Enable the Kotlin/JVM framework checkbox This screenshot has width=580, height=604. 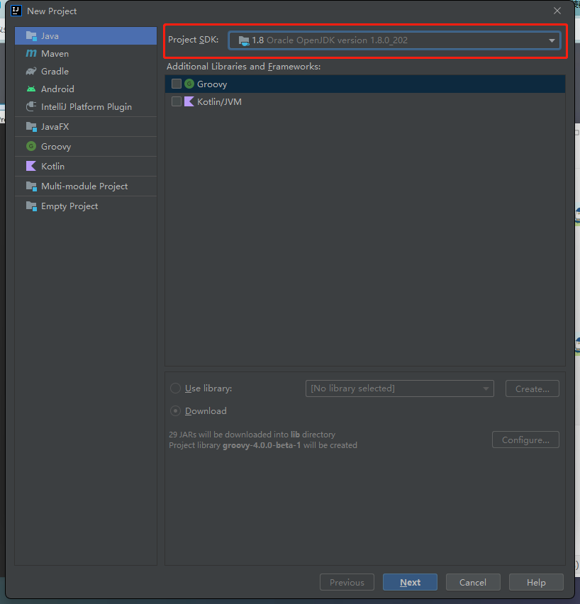(x=176, y=101)
